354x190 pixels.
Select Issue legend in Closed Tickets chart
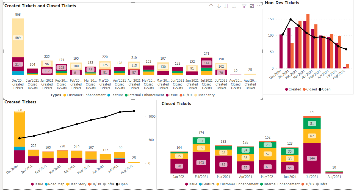191,184
